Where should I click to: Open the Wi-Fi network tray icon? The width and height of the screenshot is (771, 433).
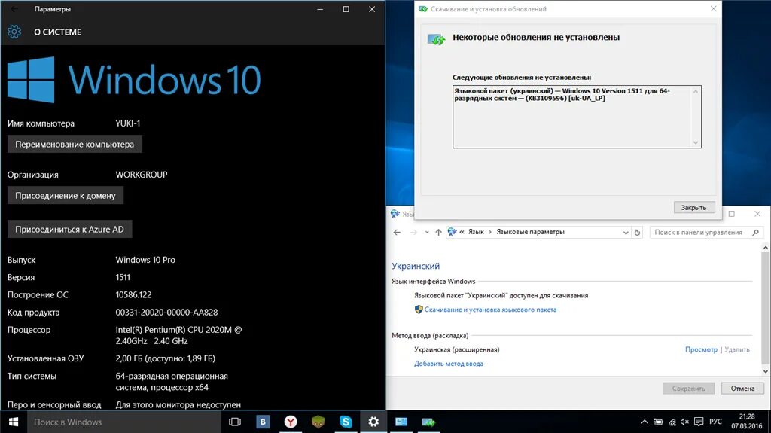point(672,422)
